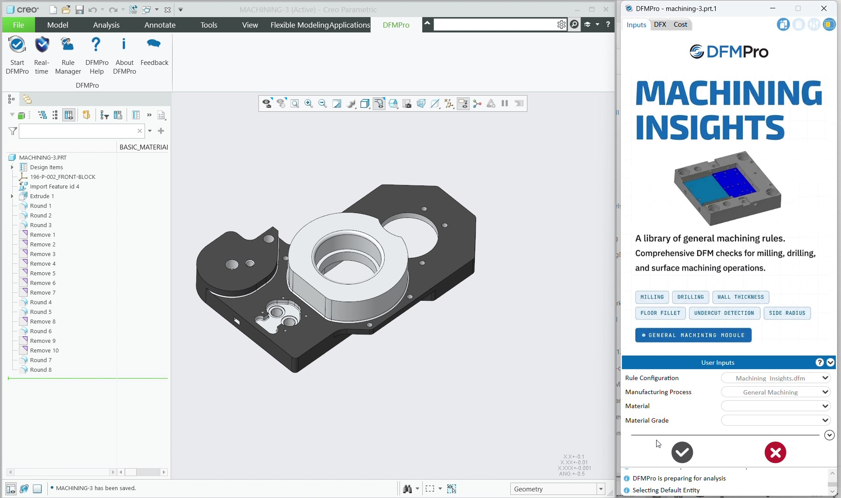Image resolution: width=841 pixels, height=498 pixels.
Task: Switch to DFX tab in DFMPro window
Action: click(660, 25)
